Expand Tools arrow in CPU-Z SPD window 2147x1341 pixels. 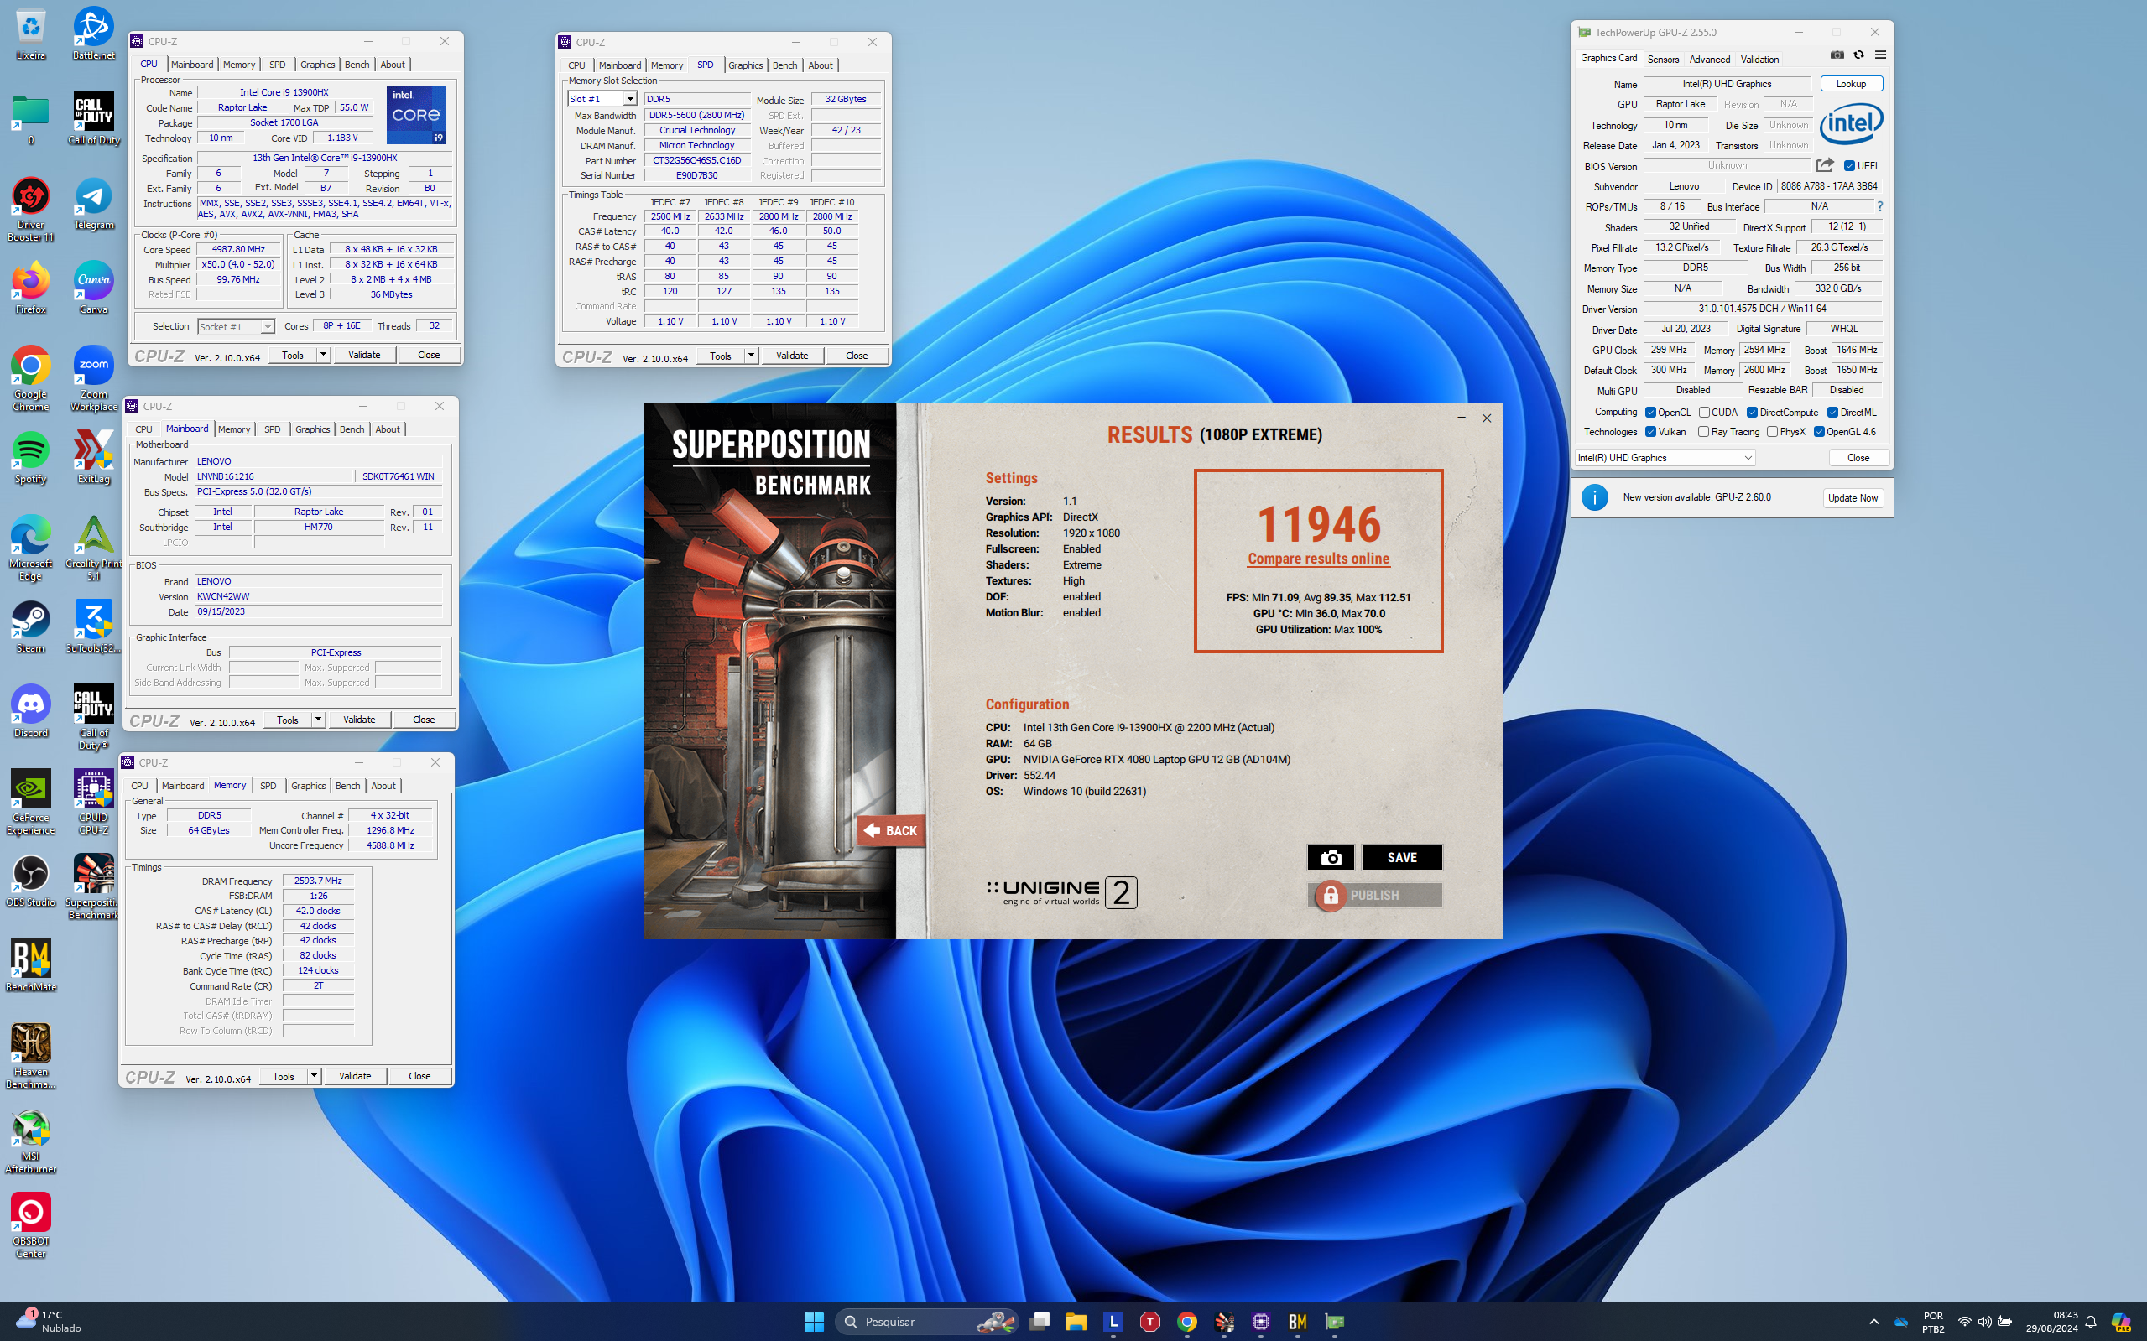[x=751, y=356]
